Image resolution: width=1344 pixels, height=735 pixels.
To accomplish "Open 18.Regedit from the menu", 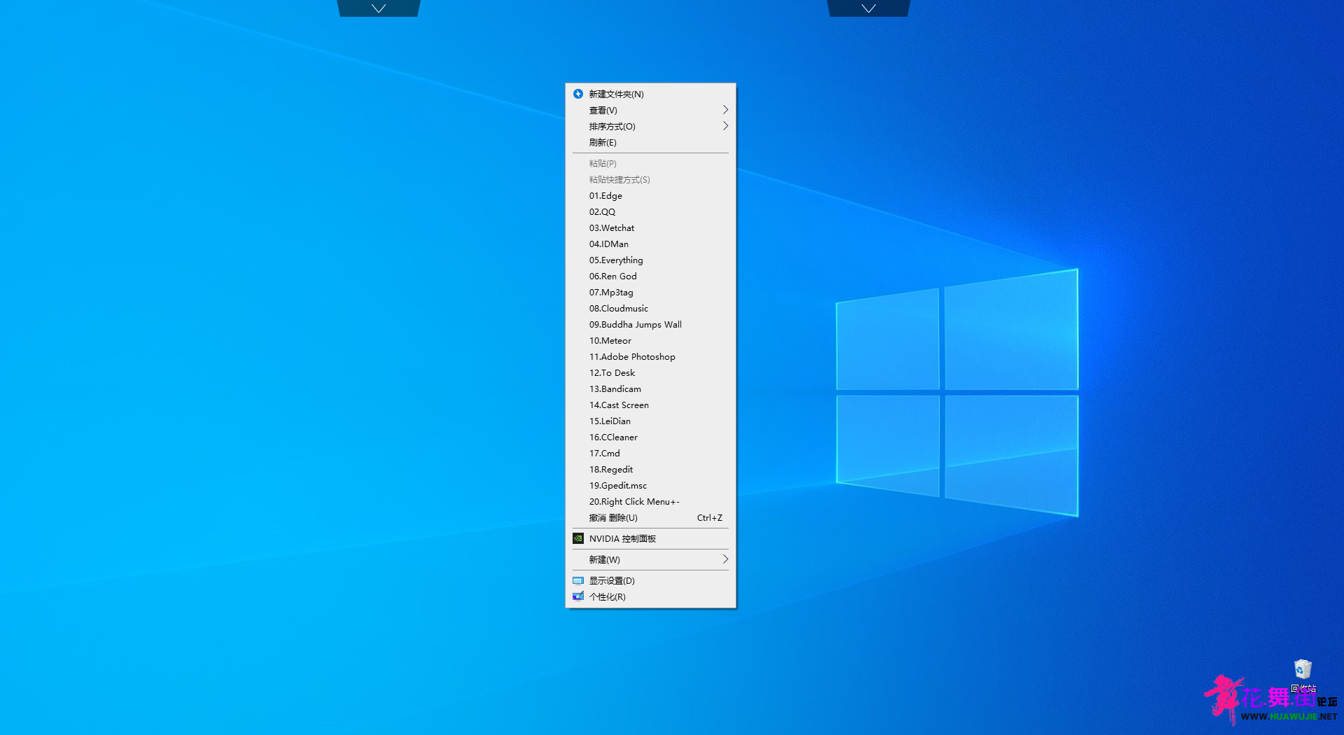I will click(650, 469).
